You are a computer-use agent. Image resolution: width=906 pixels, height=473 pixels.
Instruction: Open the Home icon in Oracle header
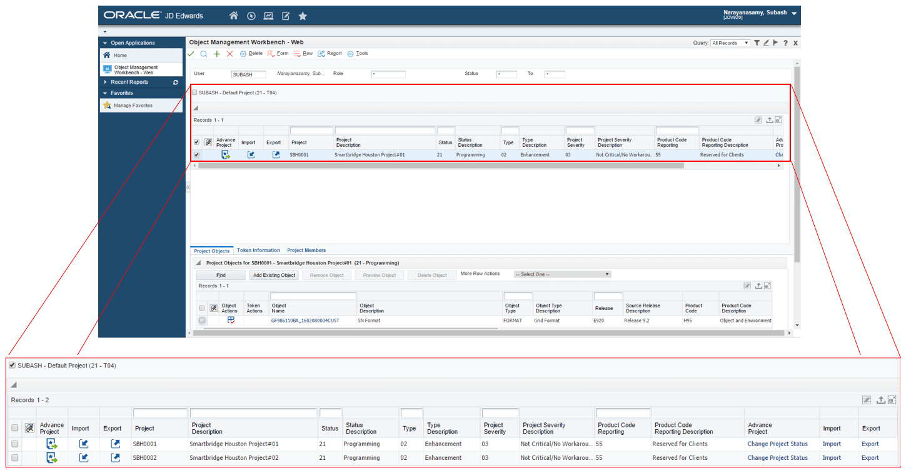click(234, 16)
